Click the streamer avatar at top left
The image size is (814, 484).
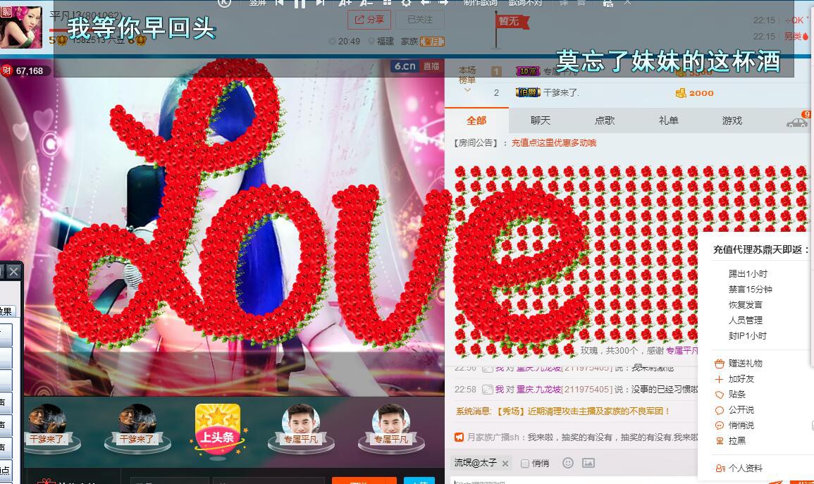[21, 26]
